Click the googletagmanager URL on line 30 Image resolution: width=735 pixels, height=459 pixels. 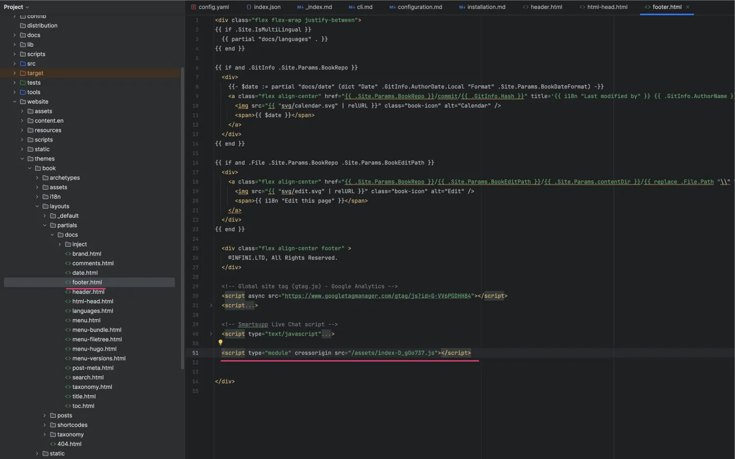(377, 296)
